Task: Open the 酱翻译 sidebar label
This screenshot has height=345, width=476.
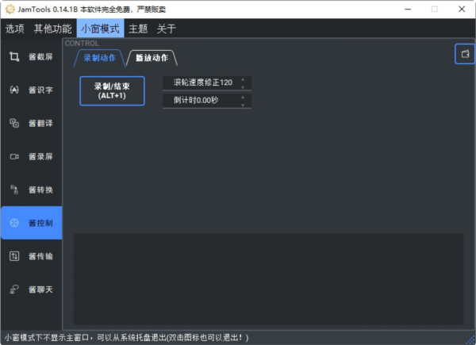Action: pos(40,123)
